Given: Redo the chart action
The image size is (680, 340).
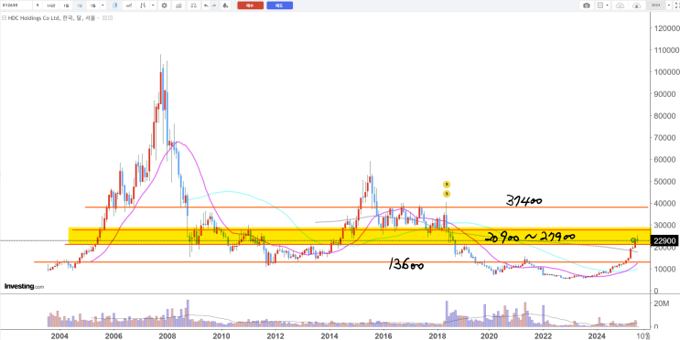Looking at the screenshot, I should tap(214, 5).
